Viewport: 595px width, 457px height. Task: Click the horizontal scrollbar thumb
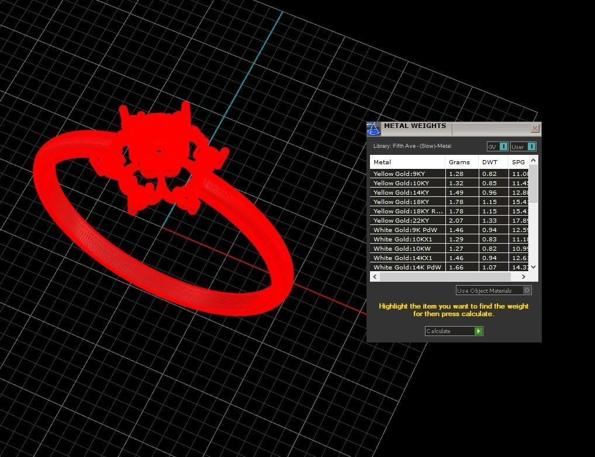[x=445, y=276]
